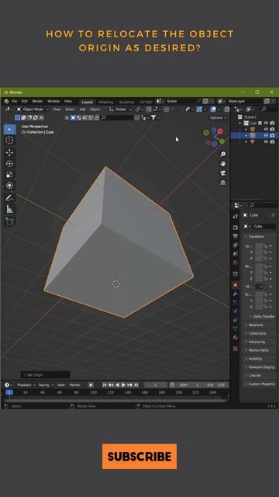Switch to the Modeling workspace tab
This screenshot has width=279, height=497.
105,102
